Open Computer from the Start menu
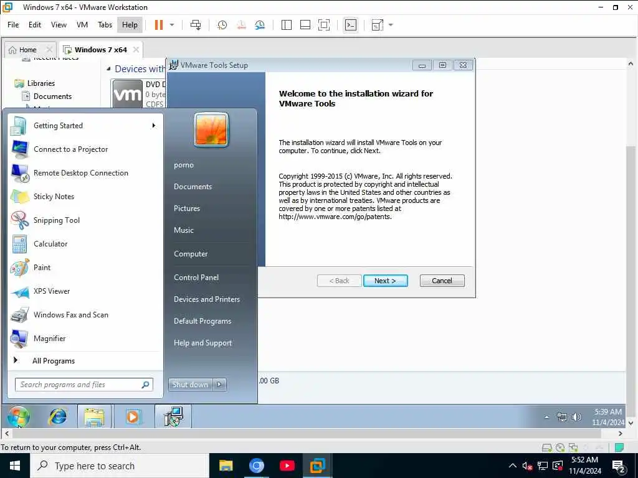This screenshot has height=478, width=638. coord(191,254)
